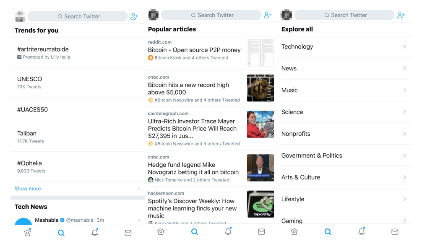Screen dimensions: 422x241
Task: Focus the Search Twitter field in Trends screen
Action: coord(78,16)
